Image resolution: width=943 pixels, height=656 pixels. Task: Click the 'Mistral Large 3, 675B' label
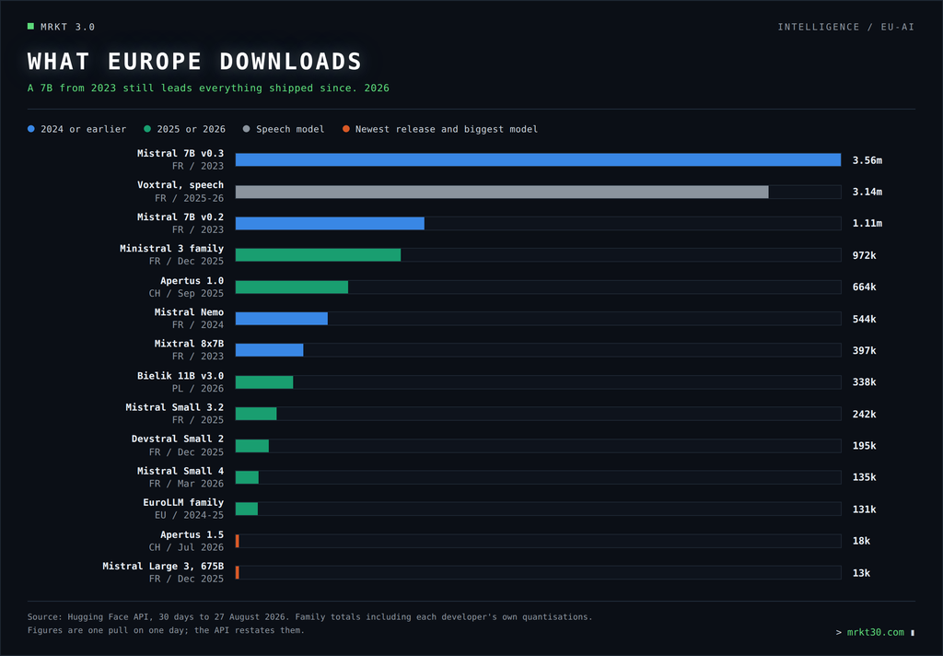click(x=163, y=567)
